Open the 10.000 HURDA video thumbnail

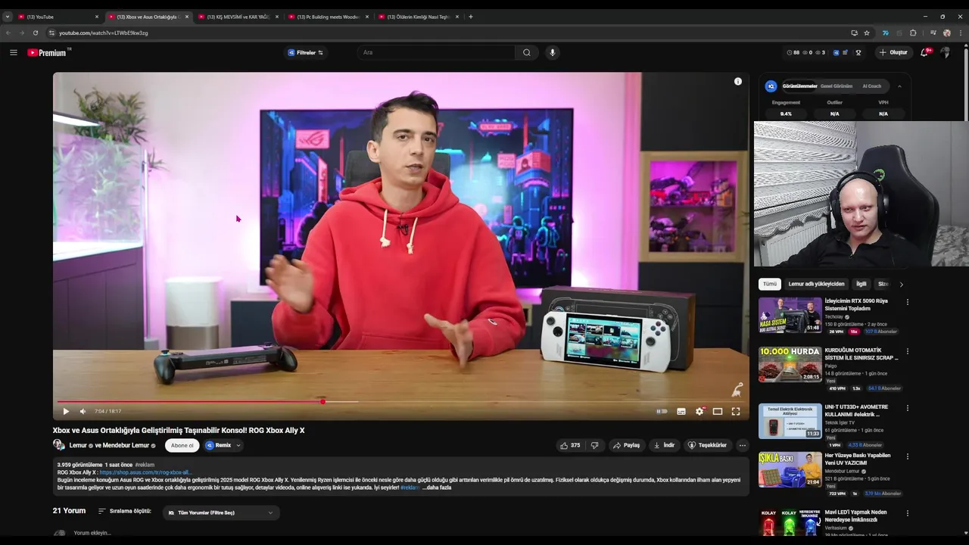[790, 365]
